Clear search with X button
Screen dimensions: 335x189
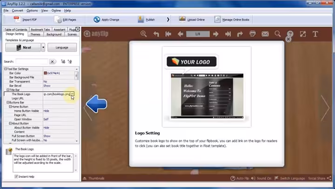click(52, 61)
